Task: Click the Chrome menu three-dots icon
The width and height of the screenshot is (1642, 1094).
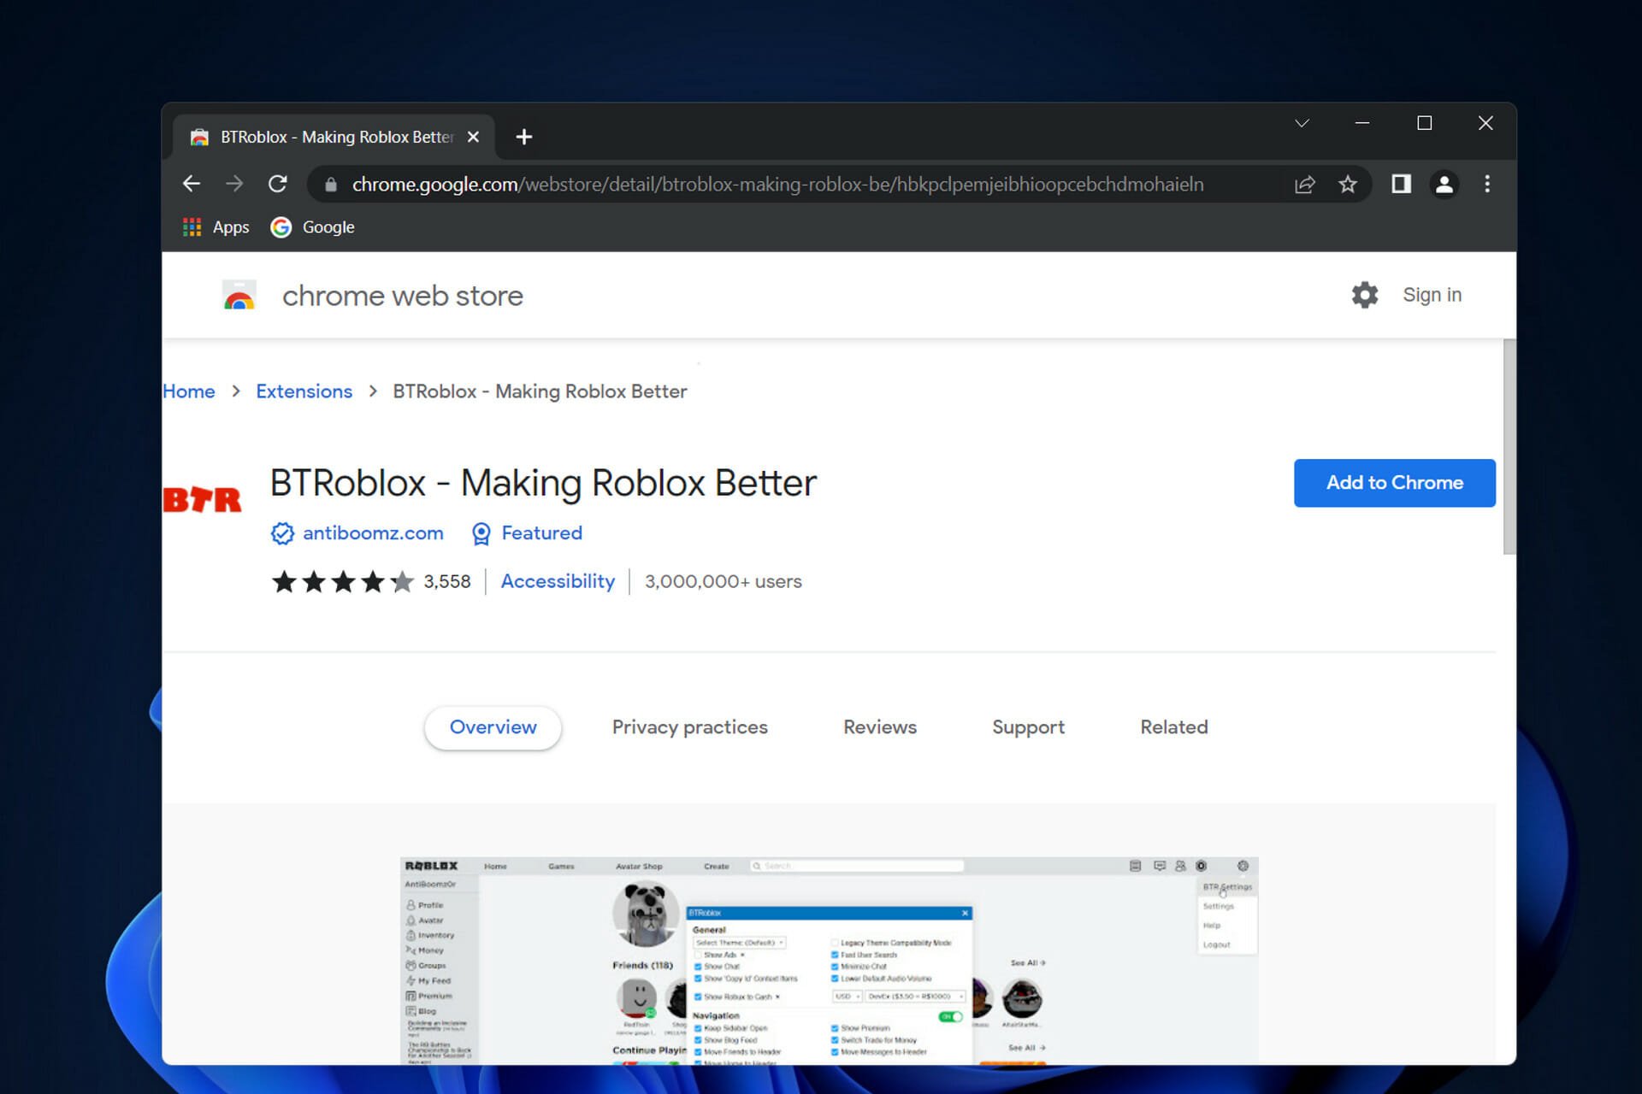Action: pos(1488,185)
